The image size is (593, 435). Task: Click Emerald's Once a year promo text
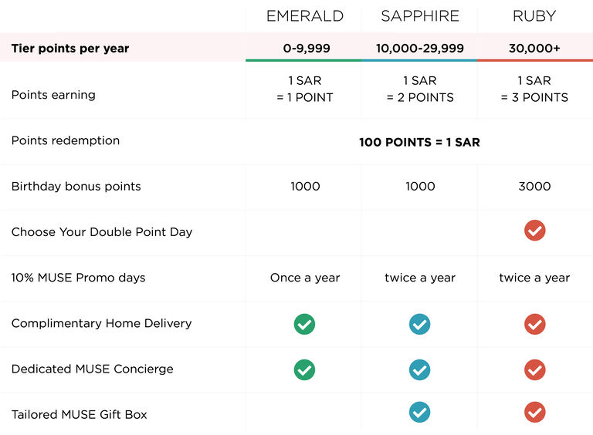(x=305, y=278)
